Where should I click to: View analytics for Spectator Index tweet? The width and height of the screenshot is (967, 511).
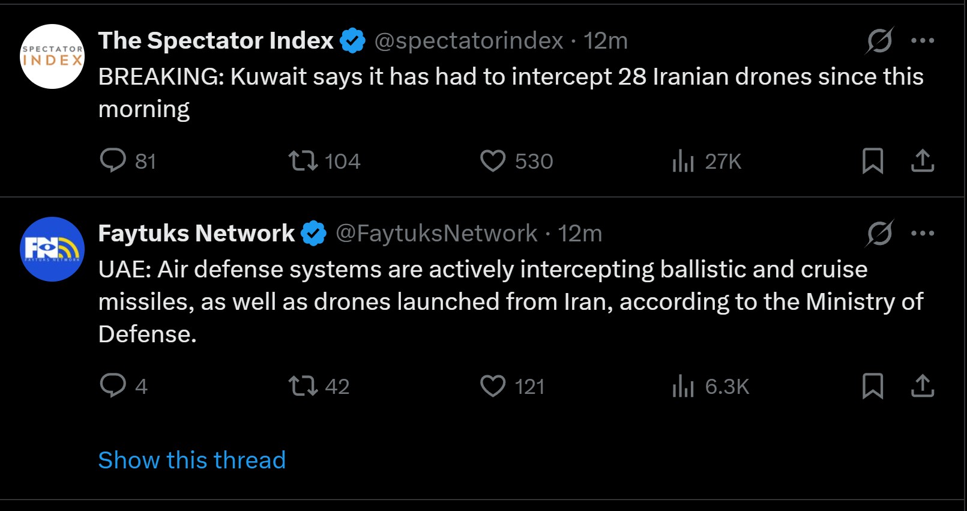click(683, 161)
